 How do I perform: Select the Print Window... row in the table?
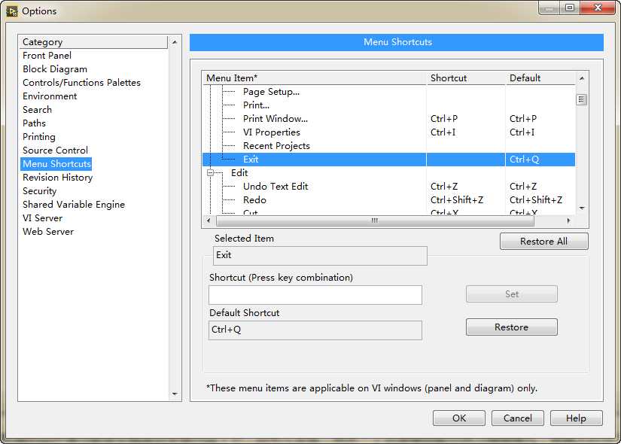point(275,119)
